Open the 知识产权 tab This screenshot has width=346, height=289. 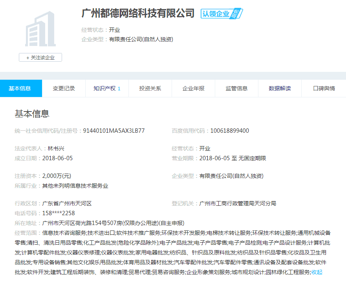107,88
